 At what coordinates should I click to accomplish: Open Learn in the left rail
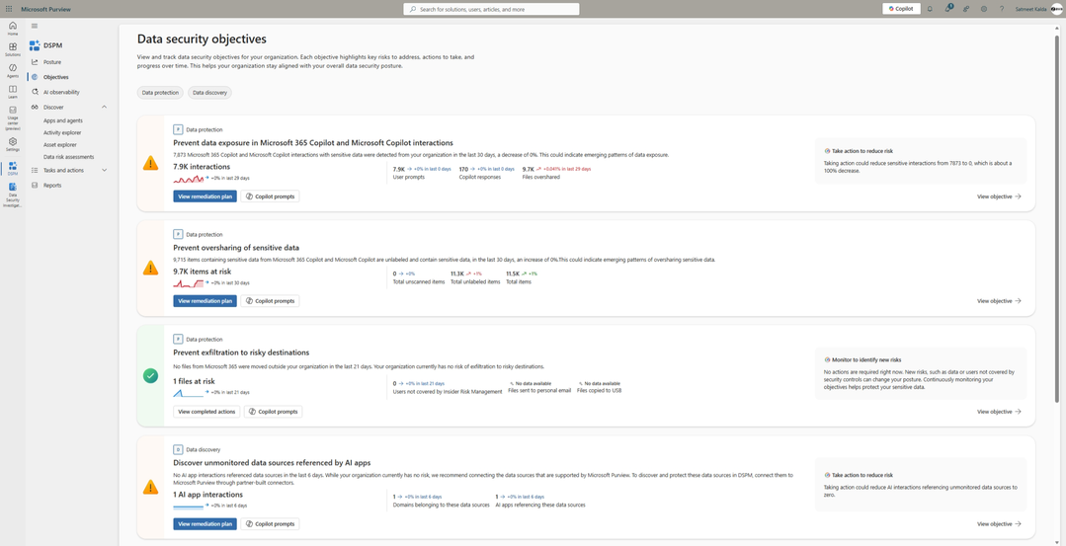tap(12, 92)
